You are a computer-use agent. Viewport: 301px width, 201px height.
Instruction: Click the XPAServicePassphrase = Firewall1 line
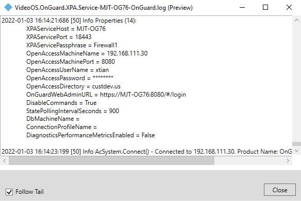click(72, 45)
